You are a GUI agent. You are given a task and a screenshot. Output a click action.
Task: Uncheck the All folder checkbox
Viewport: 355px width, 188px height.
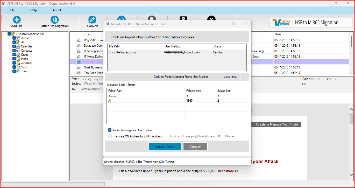pos(14,42)
